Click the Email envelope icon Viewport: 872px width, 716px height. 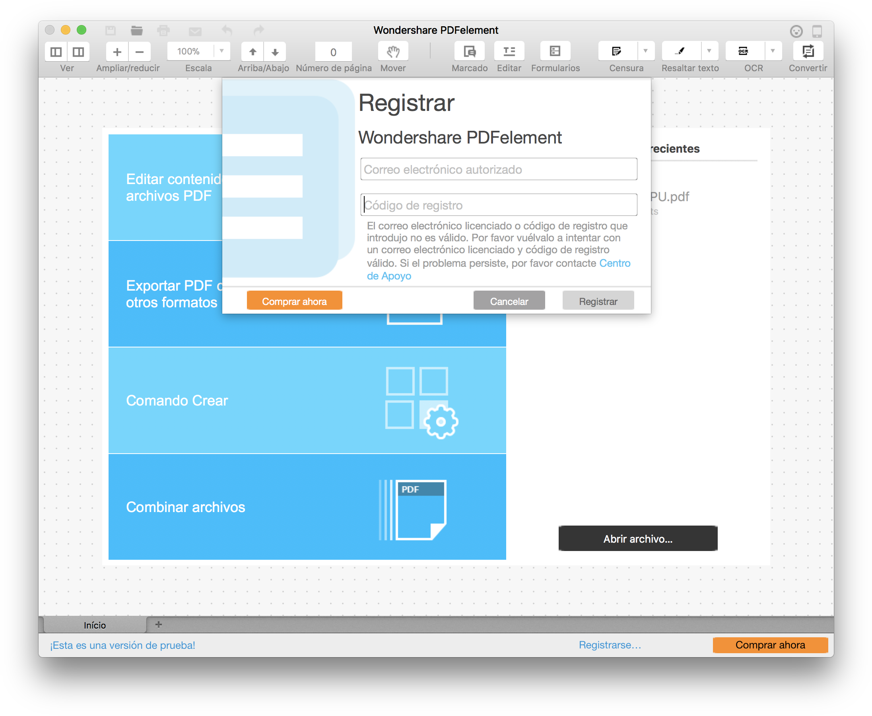pos(195,31)
